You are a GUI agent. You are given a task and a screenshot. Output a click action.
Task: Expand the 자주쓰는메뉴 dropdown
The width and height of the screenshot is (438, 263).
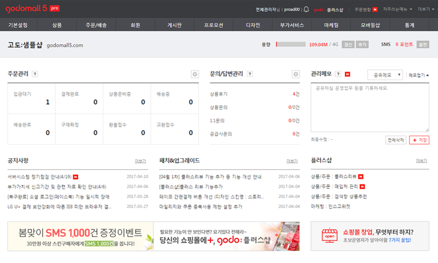tap(398, 9)
